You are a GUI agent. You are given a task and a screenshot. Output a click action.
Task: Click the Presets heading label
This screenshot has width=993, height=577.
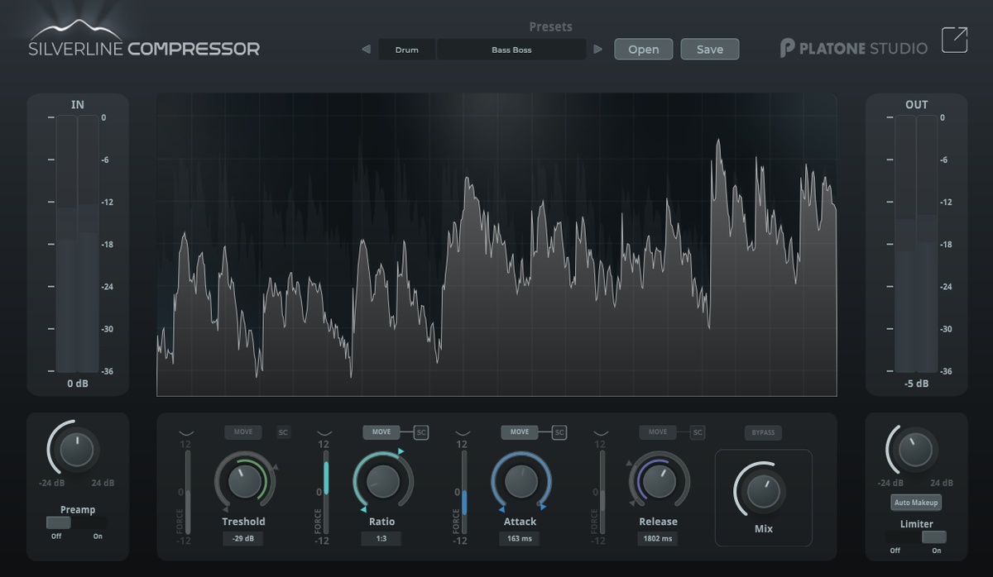coord(550,26)
